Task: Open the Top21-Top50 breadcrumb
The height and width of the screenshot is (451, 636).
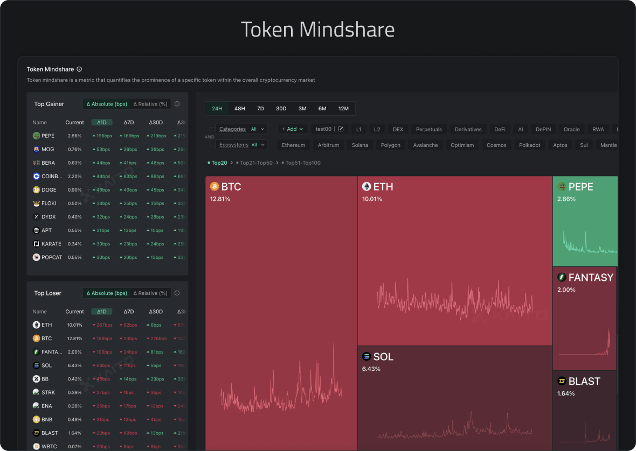Action: click(254, 163)
